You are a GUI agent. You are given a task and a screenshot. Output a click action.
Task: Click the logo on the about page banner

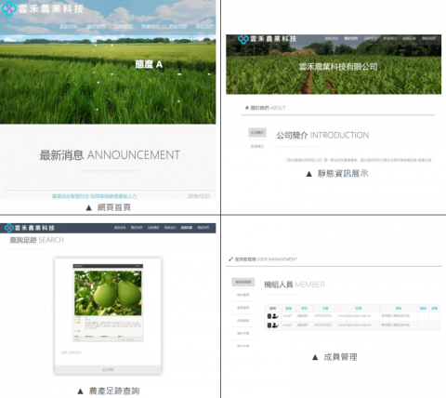click(268, 39)
